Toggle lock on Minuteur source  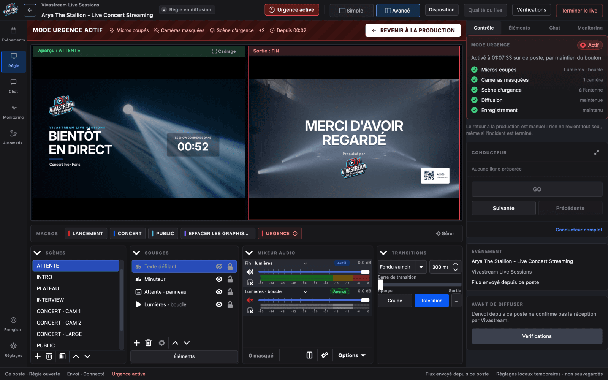point(230,279)
